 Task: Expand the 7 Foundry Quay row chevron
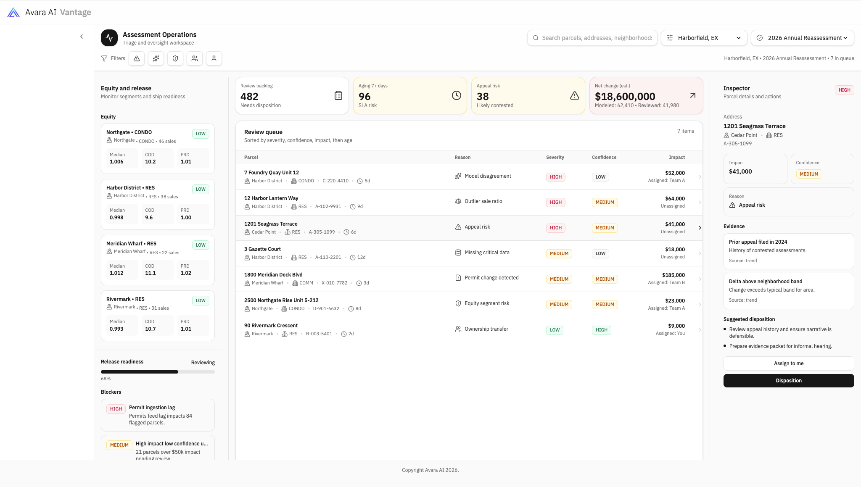[x=700, y=177]
